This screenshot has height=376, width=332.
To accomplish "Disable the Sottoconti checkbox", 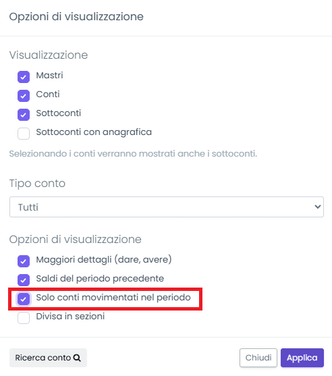I will 24,115.
